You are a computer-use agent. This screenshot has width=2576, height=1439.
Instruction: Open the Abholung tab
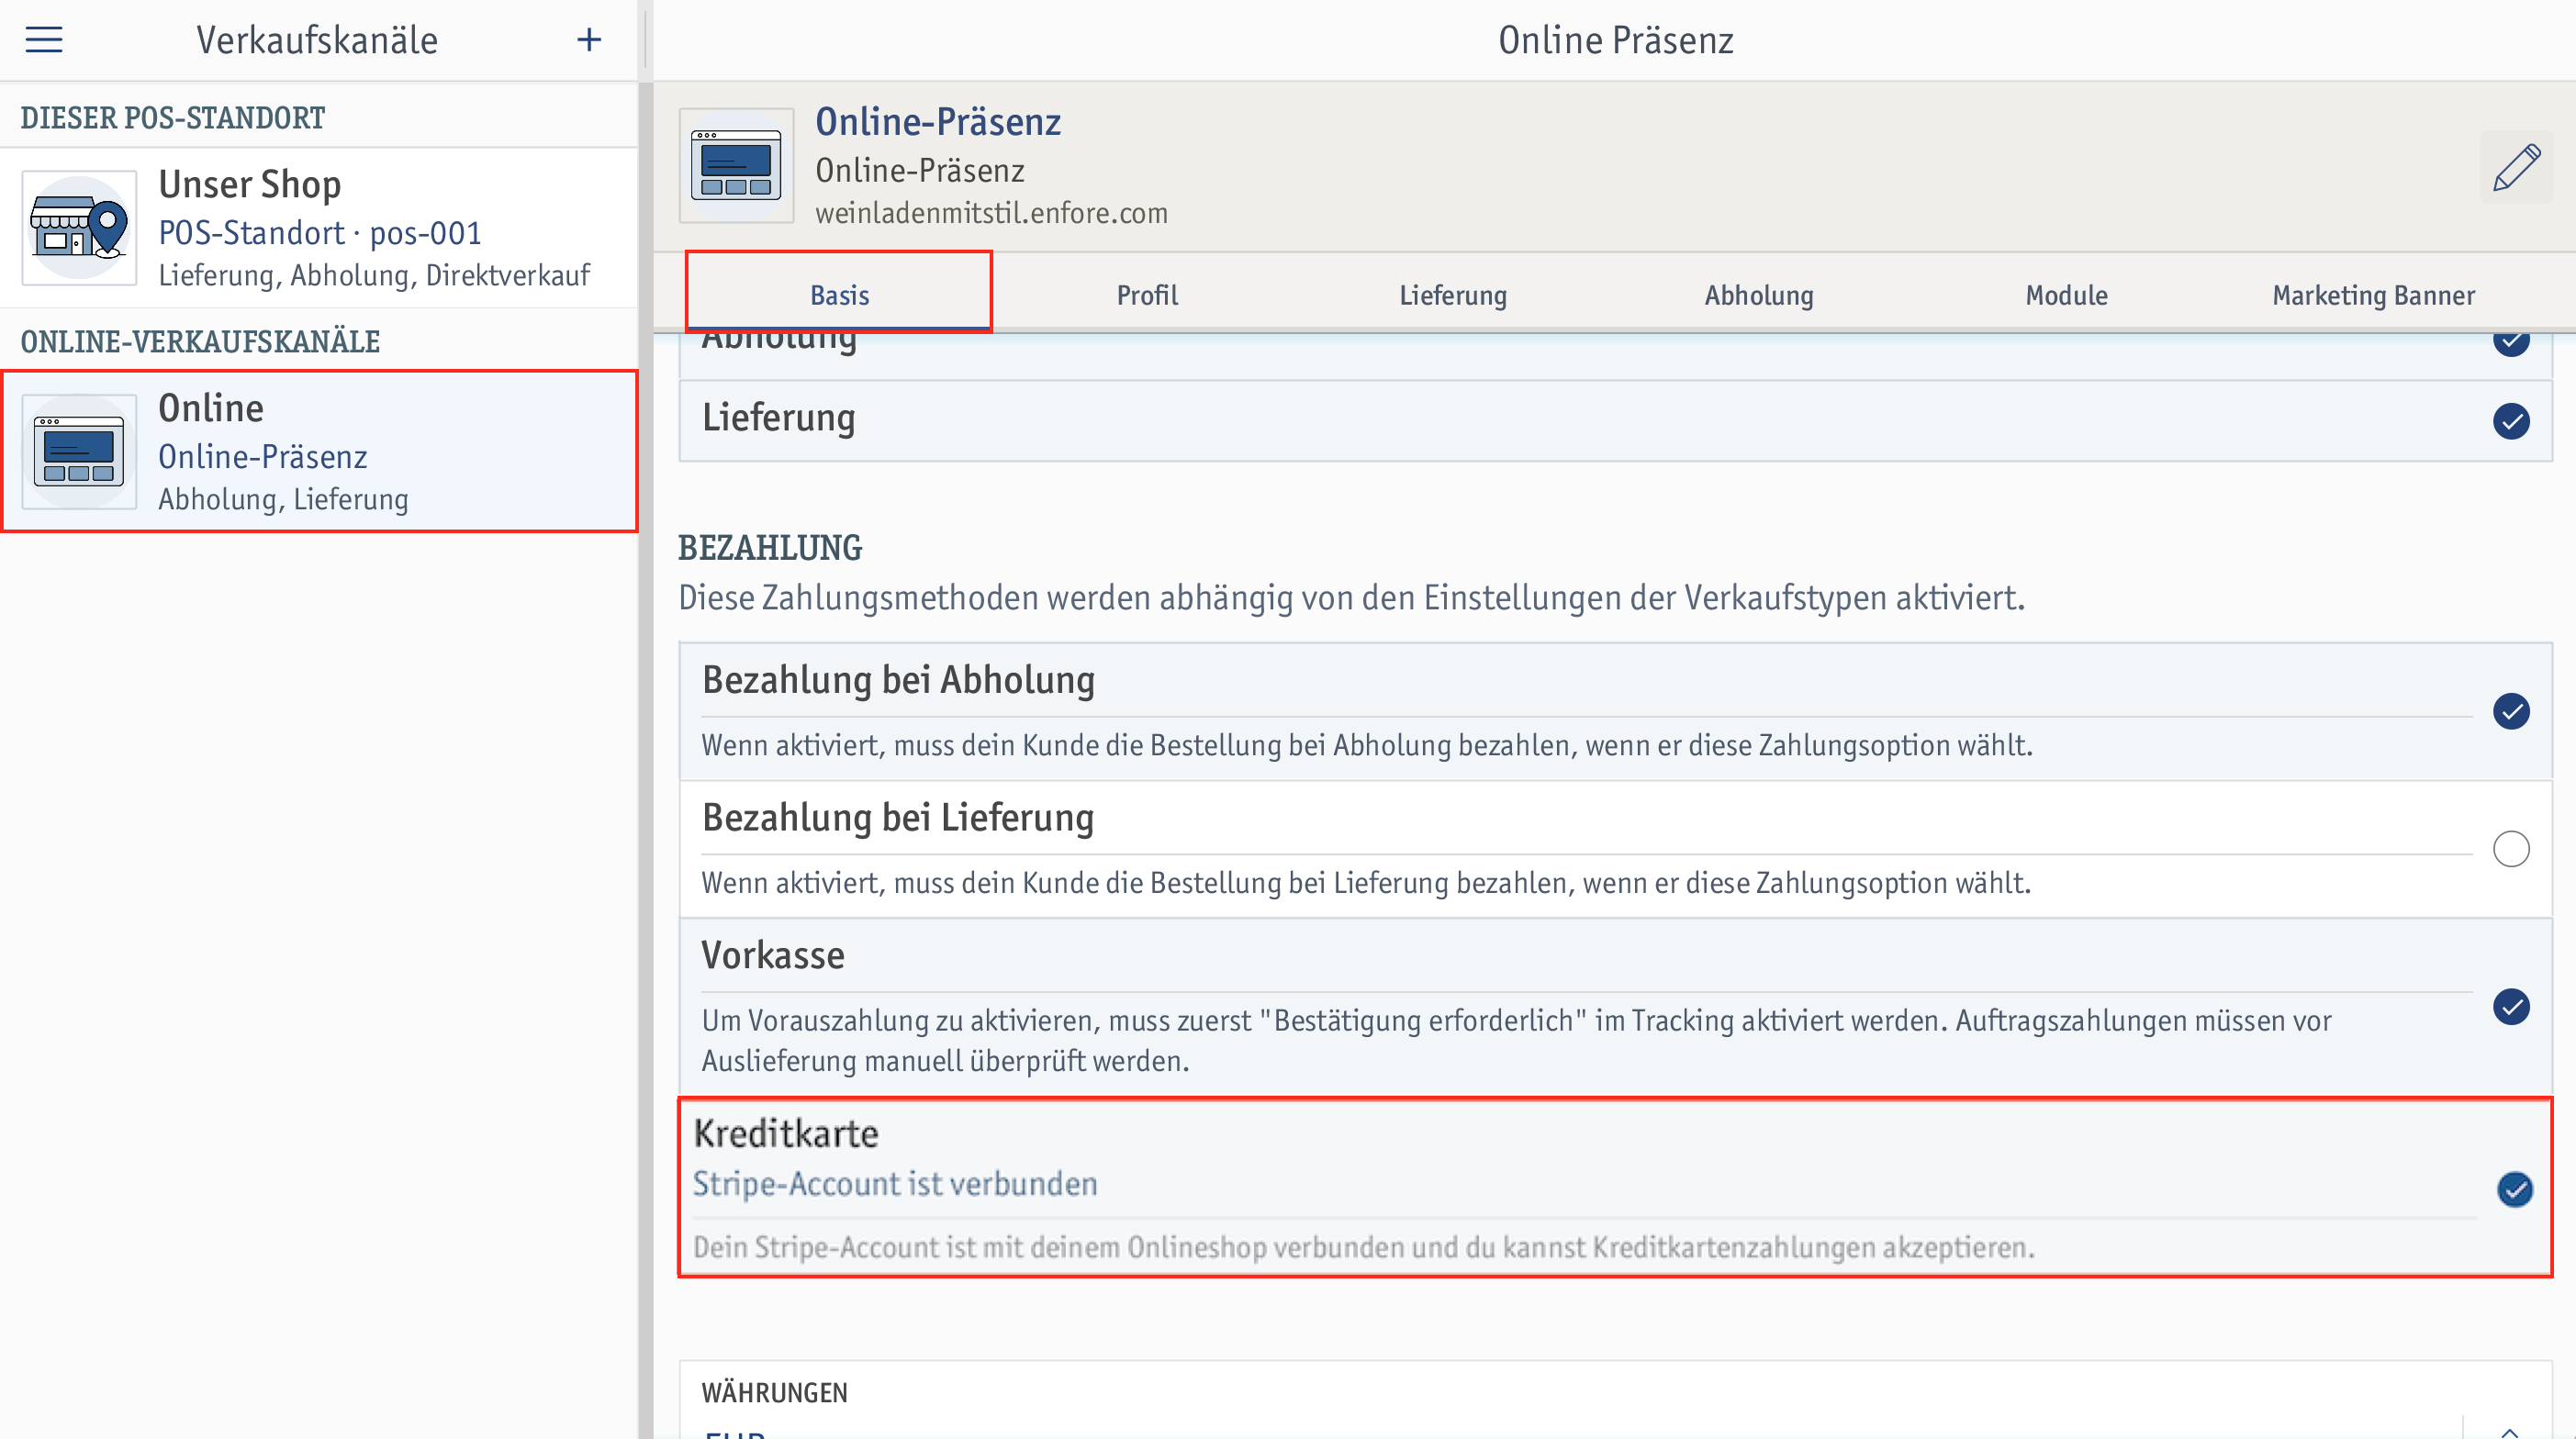click(x=1759, y=295)
